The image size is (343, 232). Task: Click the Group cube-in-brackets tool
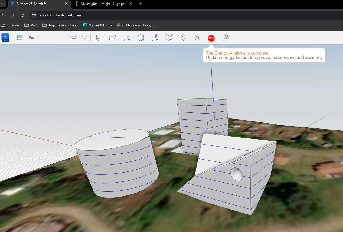(169, 38)
